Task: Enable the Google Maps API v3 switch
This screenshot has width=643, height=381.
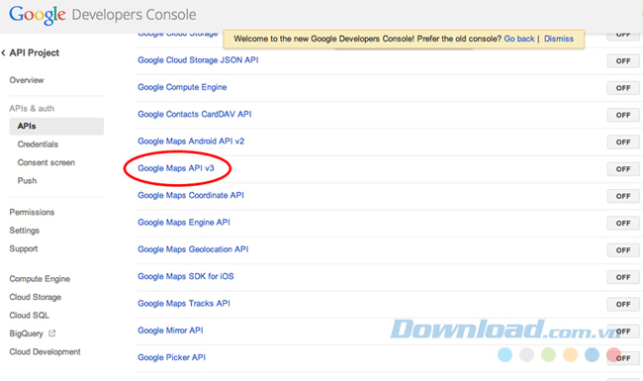Action: tap(623, 169)
